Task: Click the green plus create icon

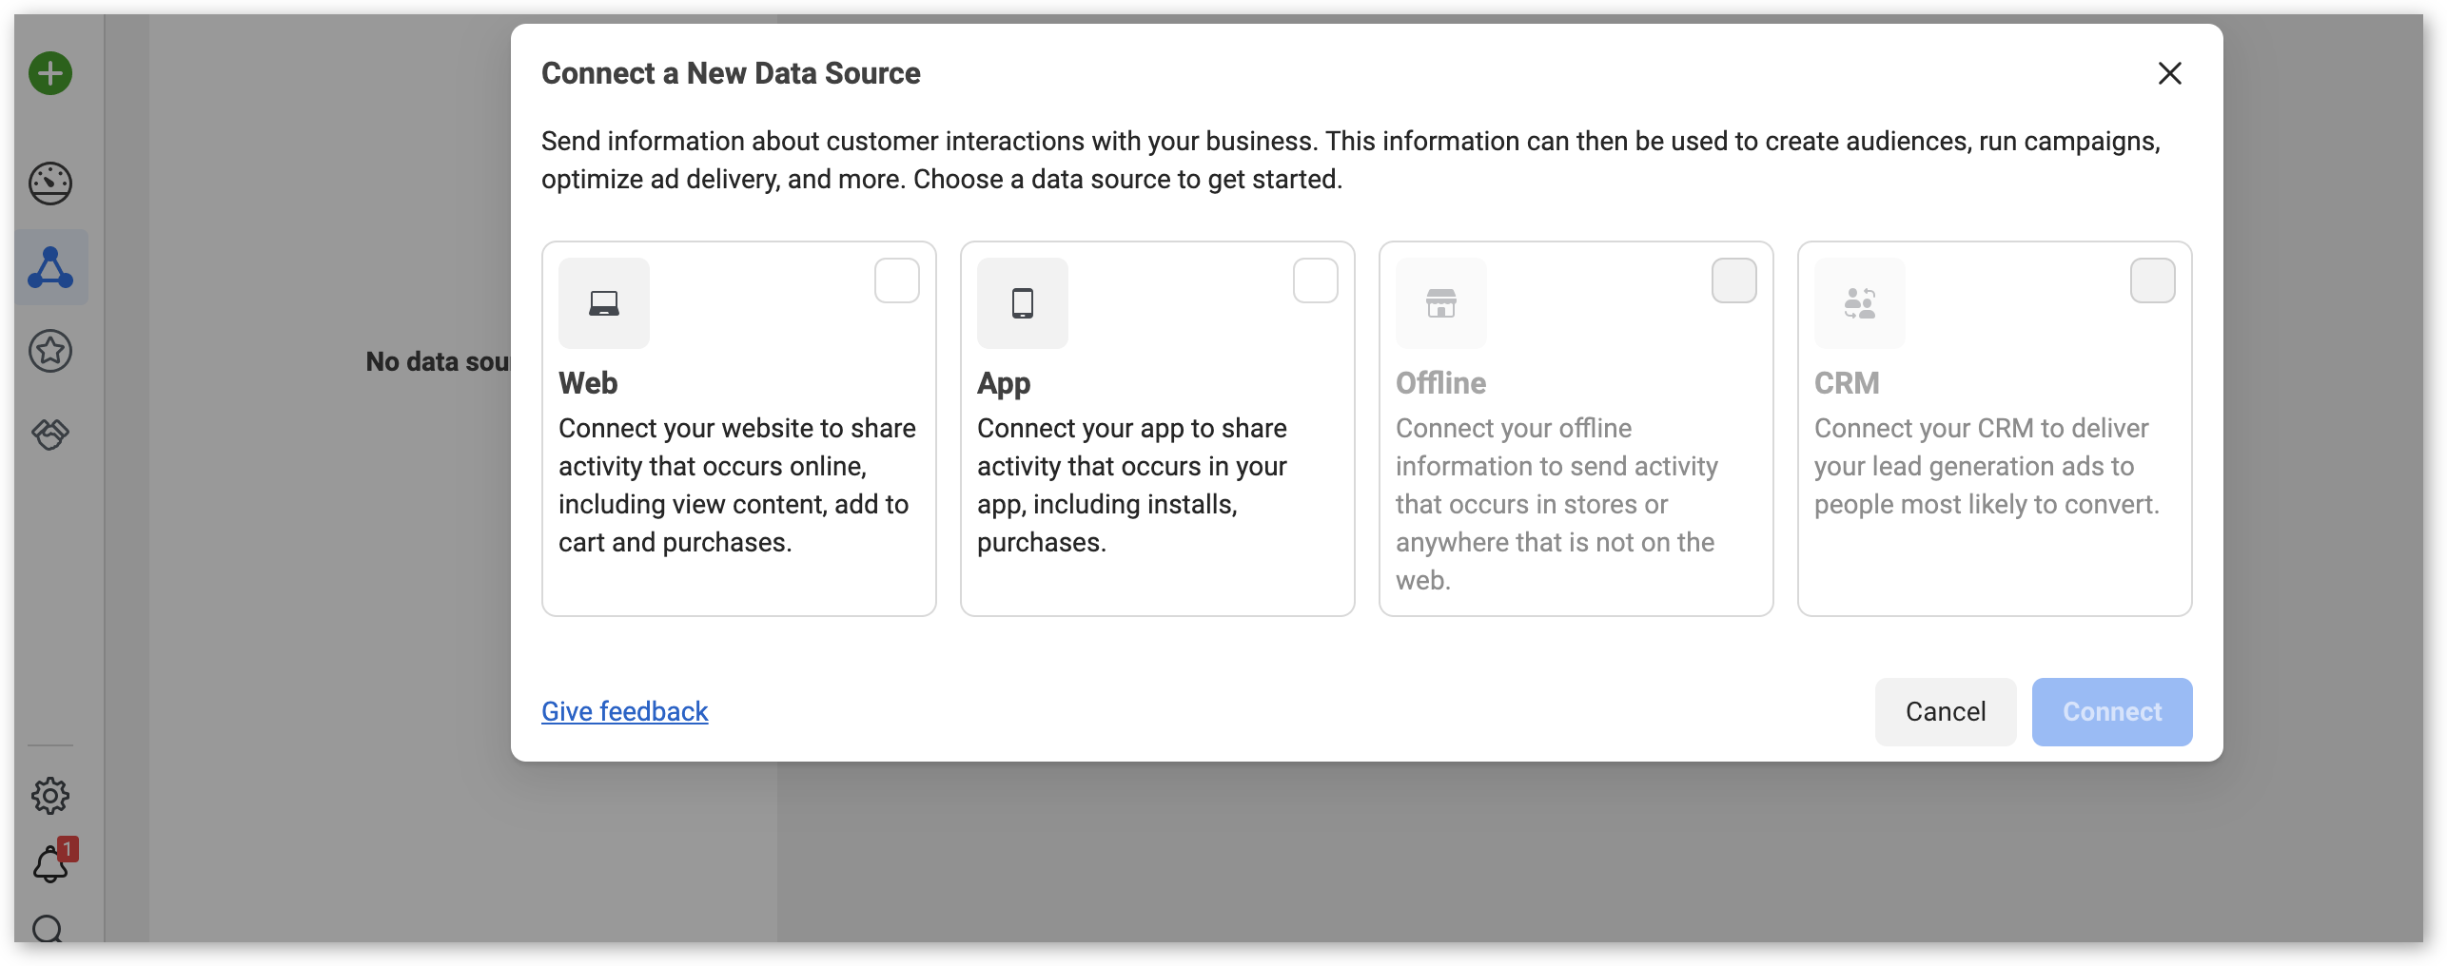Action: coord(50,73)
